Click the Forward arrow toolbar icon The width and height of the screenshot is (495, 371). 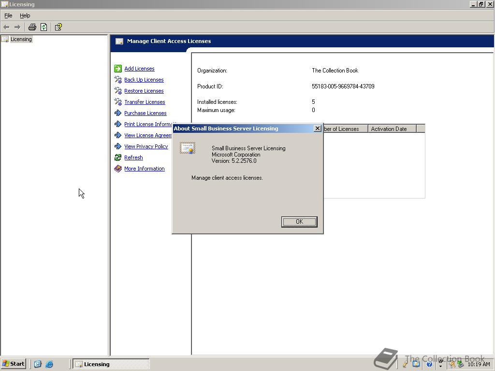point(17,27)
